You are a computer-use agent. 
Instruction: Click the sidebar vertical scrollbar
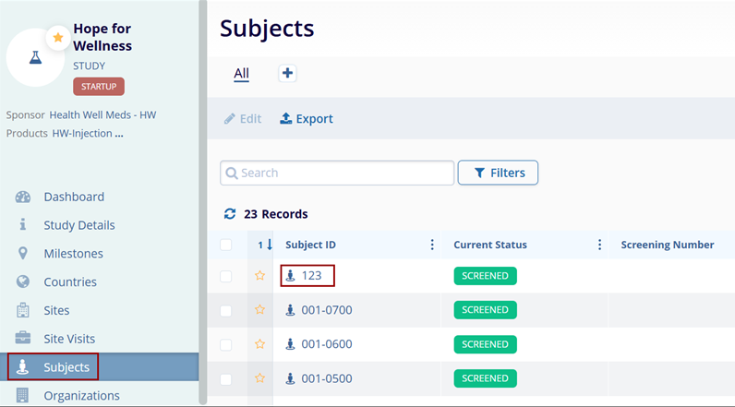coord(202,185)
